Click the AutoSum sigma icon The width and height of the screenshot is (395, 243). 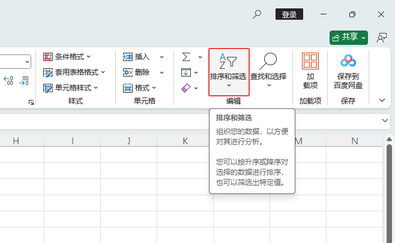[186, 57]
